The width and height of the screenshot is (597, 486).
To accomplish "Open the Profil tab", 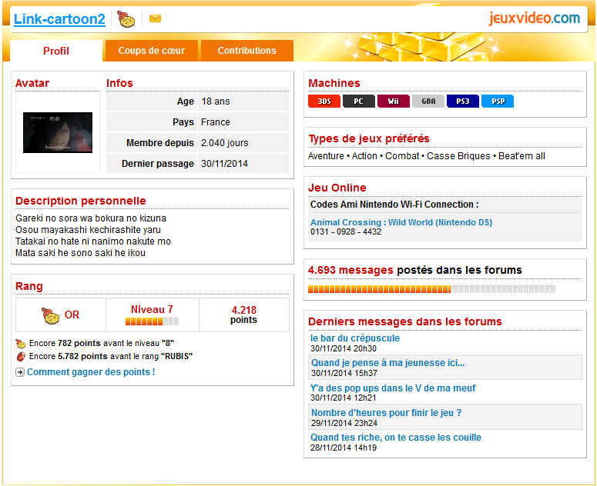I will click(56, 52).
